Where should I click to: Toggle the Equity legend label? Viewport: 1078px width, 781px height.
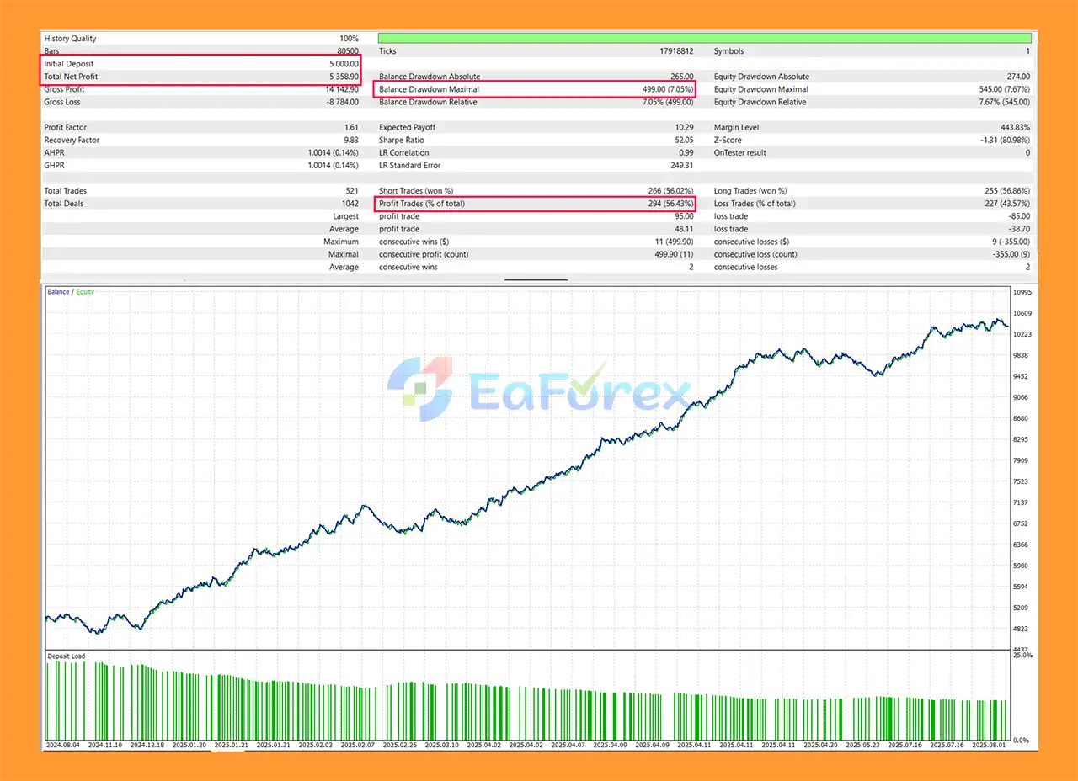pyautogui.click(x=85, y=291)
